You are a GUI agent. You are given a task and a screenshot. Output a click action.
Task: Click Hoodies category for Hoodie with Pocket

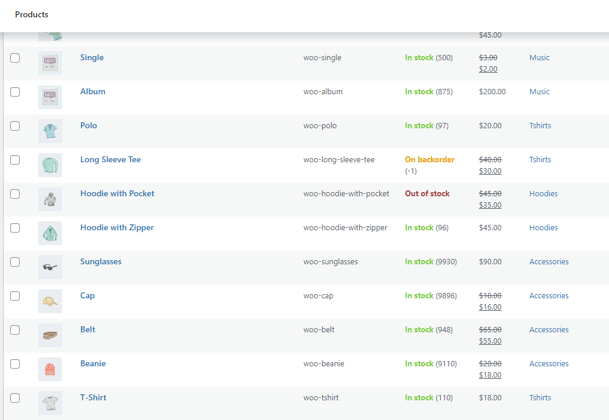click(543, 193)
